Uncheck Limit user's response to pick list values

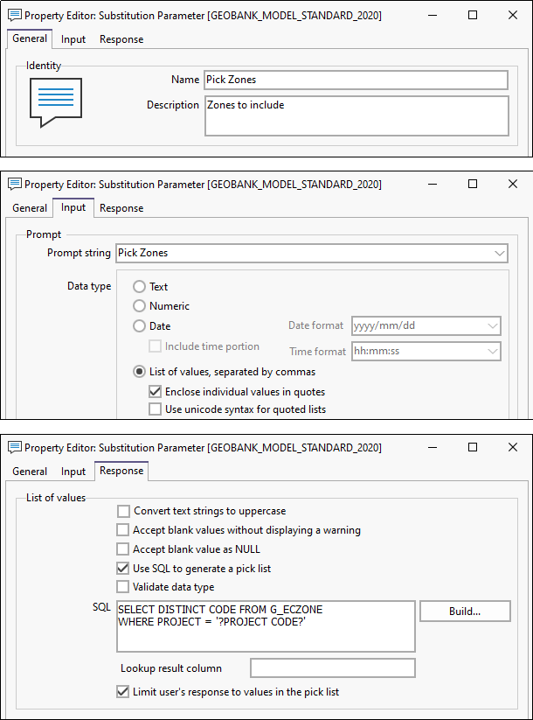[122, 692]
